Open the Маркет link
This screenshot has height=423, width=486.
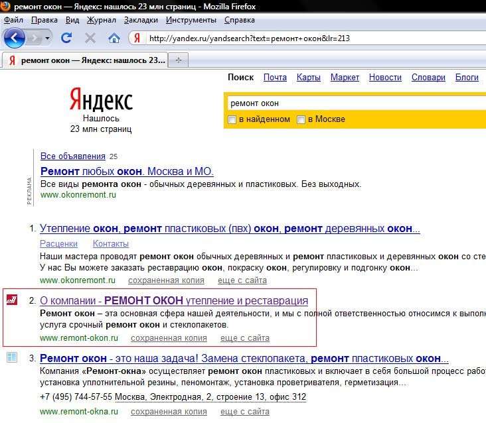[x=345, y=77]
